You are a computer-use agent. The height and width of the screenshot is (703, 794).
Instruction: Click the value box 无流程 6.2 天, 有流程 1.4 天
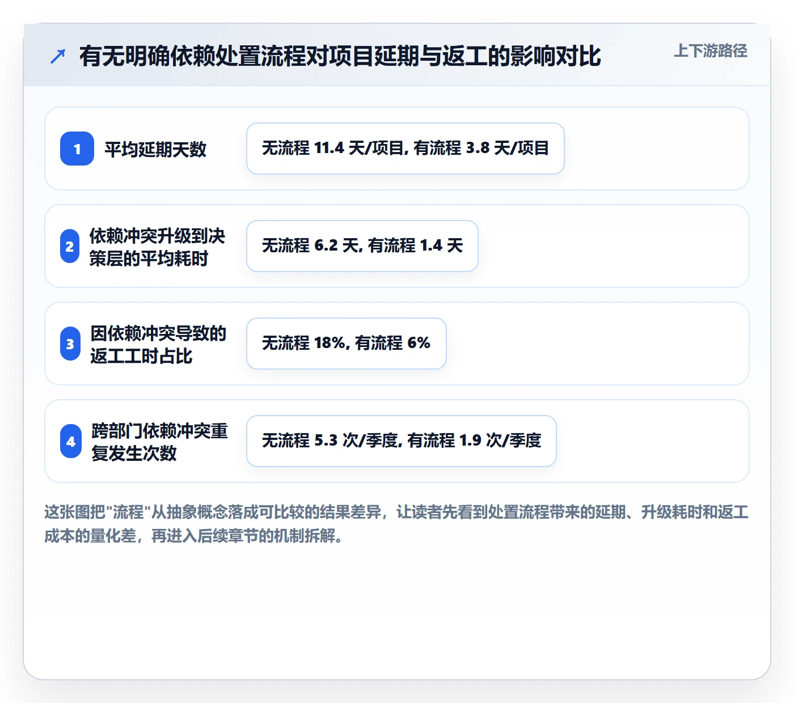pyautogui.click(x=362, y=246)
